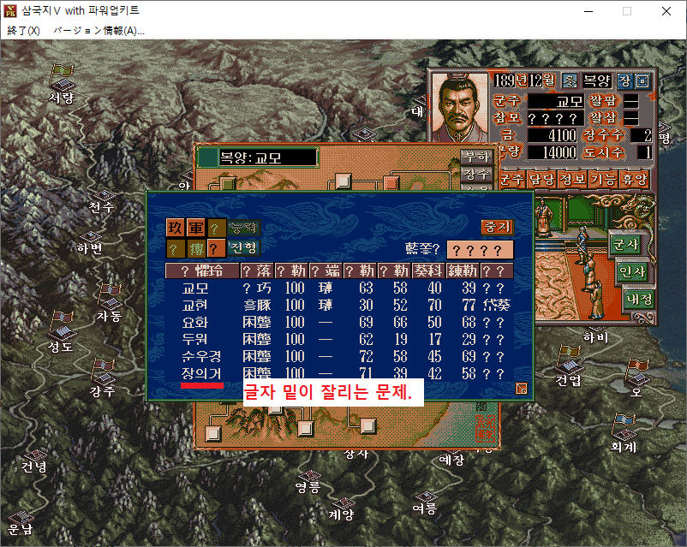Click the 내정 command button

tap(638, 299)
